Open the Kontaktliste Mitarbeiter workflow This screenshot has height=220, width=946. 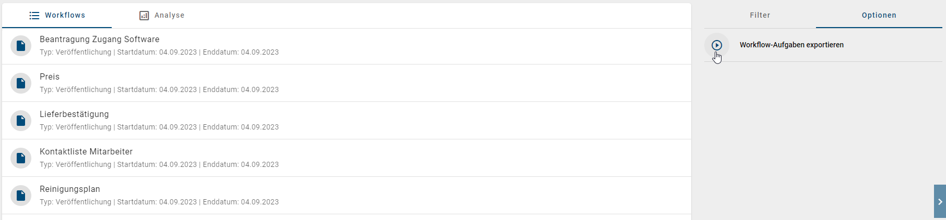(x=86, y=152)
